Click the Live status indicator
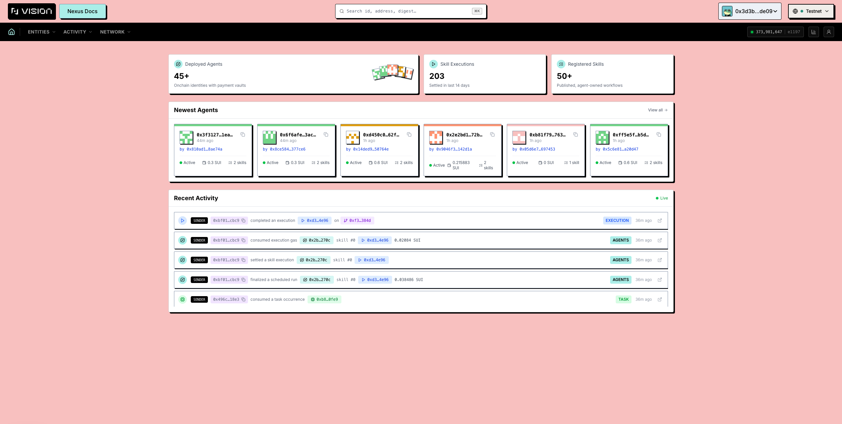The width and height of the screenshot is (842, 424). point(662,198)
